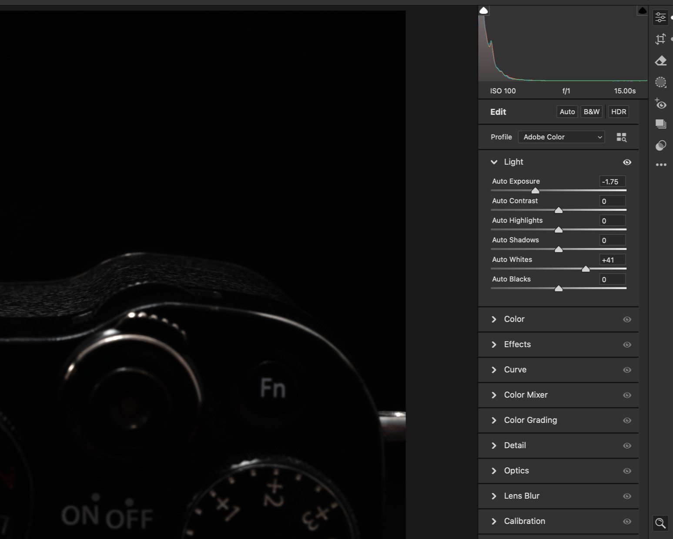The height and width of the screenshot is (539, 673).
Task: Expand the Detail panel
Action: coord(494,445)
